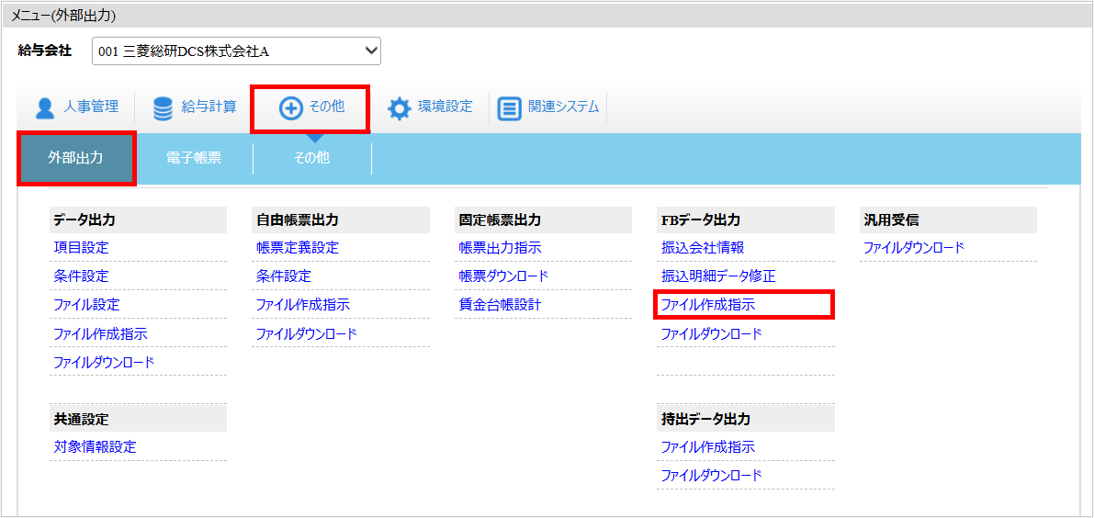Open 帳票定義設定 under 自由帳票出力
1094x518 pixels.
pyautogui.click(x=298, y=247)
